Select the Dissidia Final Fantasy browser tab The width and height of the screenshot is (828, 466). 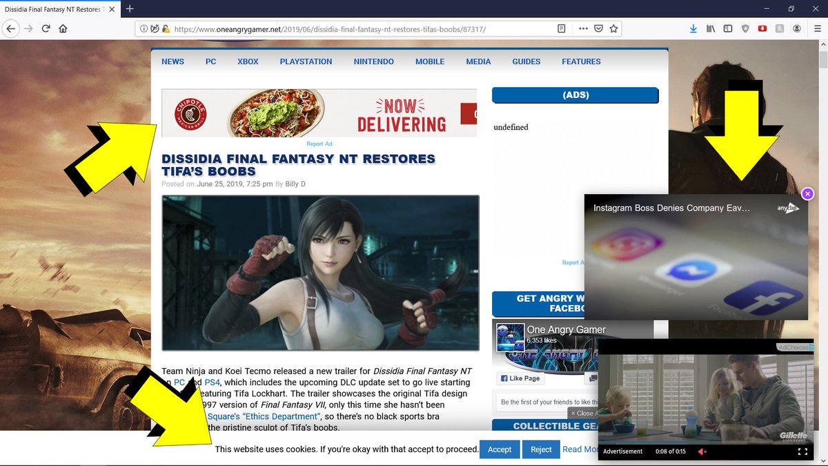[x=59, y=9]
